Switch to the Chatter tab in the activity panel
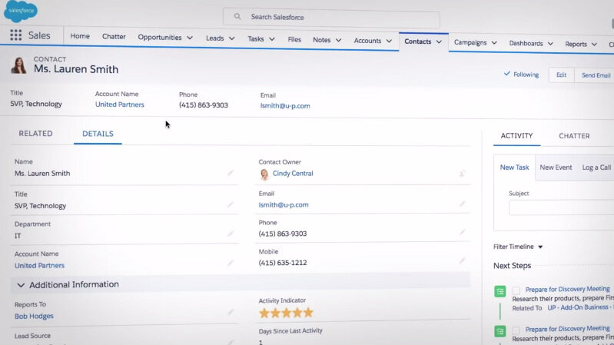This screenshot has width=614, height=345. pos(574,136)
